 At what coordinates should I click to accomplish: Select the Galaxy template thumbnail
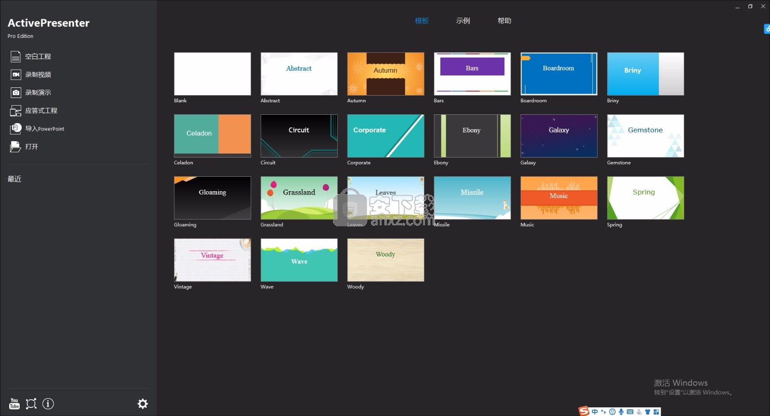[559, 136]
